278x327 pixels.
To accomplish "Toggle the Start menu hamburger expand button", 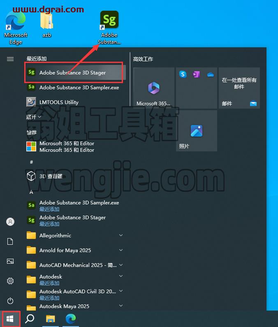I will tap(10, 59).
